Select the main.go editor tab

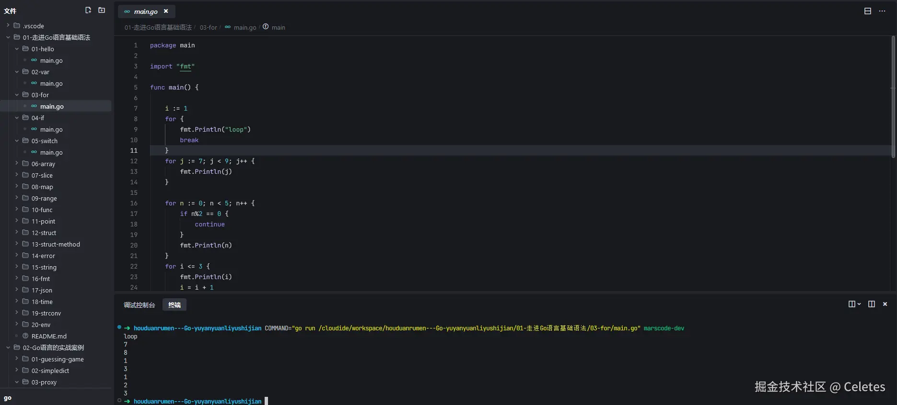(x=146, y=11)
